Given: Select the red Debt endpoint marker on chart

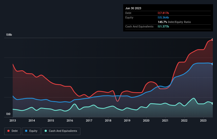Looking at the screenshot, I should coord(213,40).
